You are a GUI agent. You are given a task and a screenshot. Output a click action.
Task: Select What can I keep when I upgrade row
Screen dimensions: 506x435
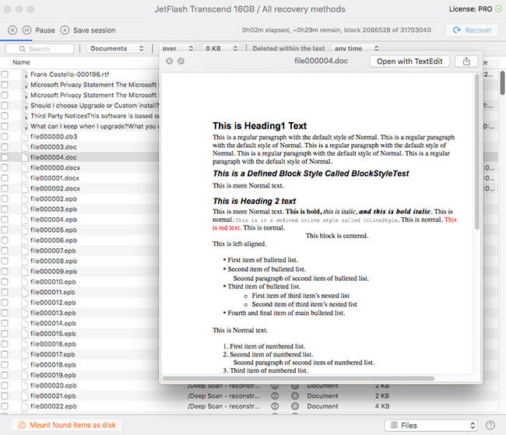click(79, 126)
